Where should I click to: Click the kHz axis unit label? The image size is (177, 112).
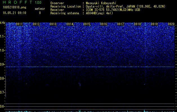tap(3, 23)
